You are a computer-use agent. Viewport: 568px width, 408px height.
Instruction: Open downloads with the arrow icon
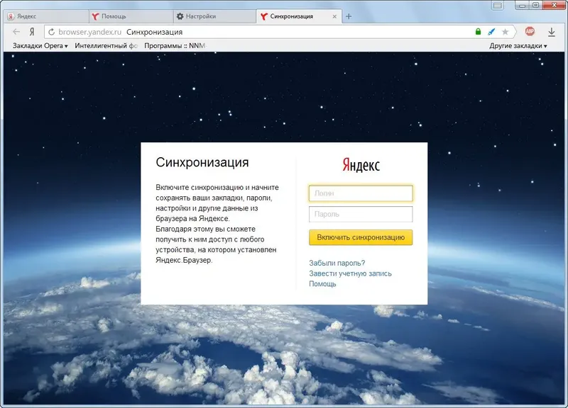point(552,32)
